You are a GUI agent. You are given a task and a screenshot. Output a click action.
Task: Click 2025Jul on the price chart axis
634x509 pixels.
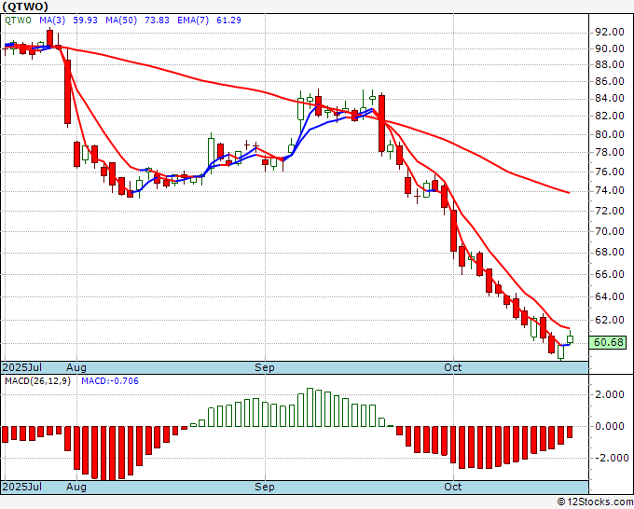coord(22,367)
